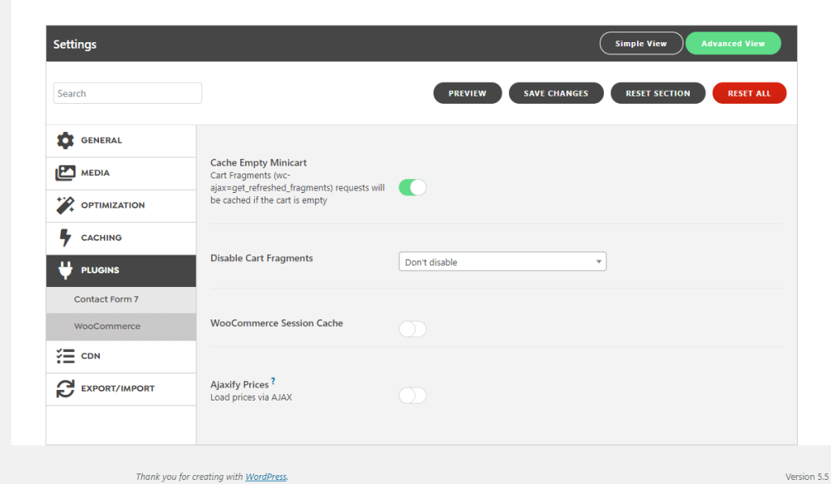The image size is (831, 484).
Task: Click the red Reset All button
Action: pos(749,93)
